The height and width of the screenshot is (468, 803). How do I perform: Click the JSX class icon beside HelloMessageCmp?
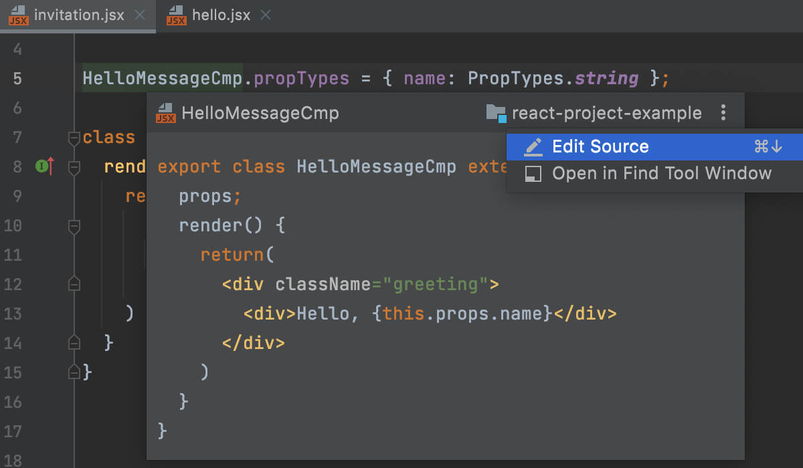165,113
